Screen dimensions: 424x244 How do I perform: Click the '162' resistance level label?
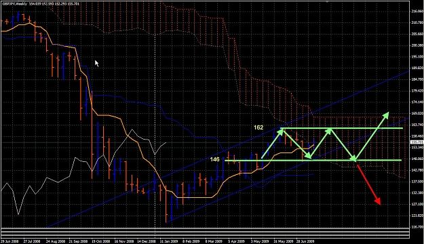click(258, 127)
